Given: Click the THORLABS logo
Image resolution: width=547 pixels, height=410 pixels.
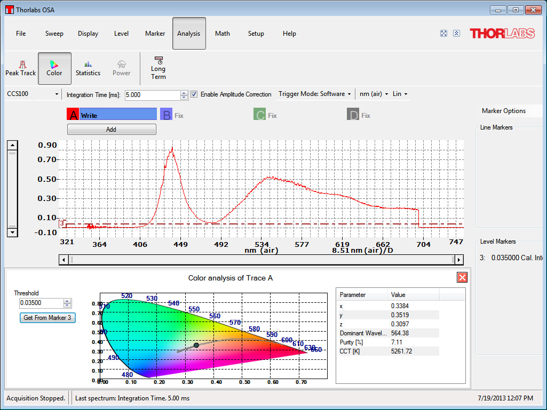Looking at the screenshot, I should 502,34.
